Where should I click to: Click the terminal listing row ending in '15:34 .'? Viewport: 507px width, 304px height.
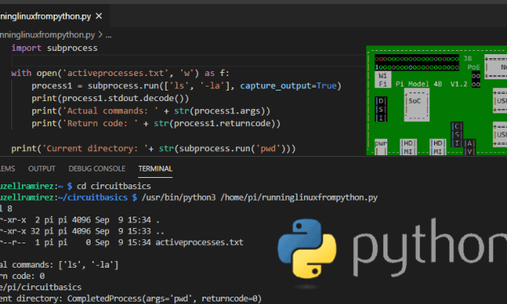pyautogui.click(x=80, y=220)
